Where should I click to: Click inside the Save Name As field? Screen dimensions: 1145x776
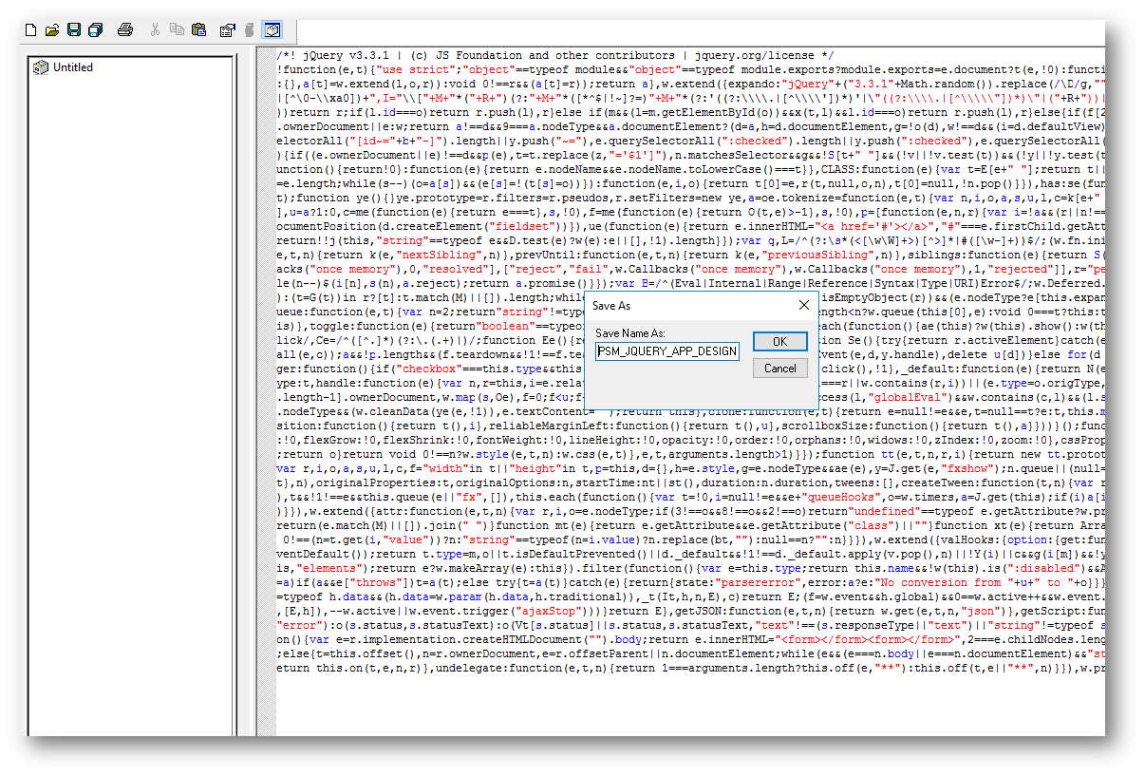point(666,351)
